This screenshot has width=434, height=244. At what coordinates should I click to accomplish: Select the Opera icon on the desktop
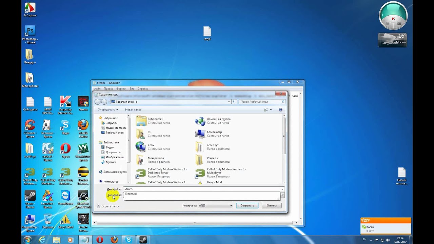click(65, 151)
